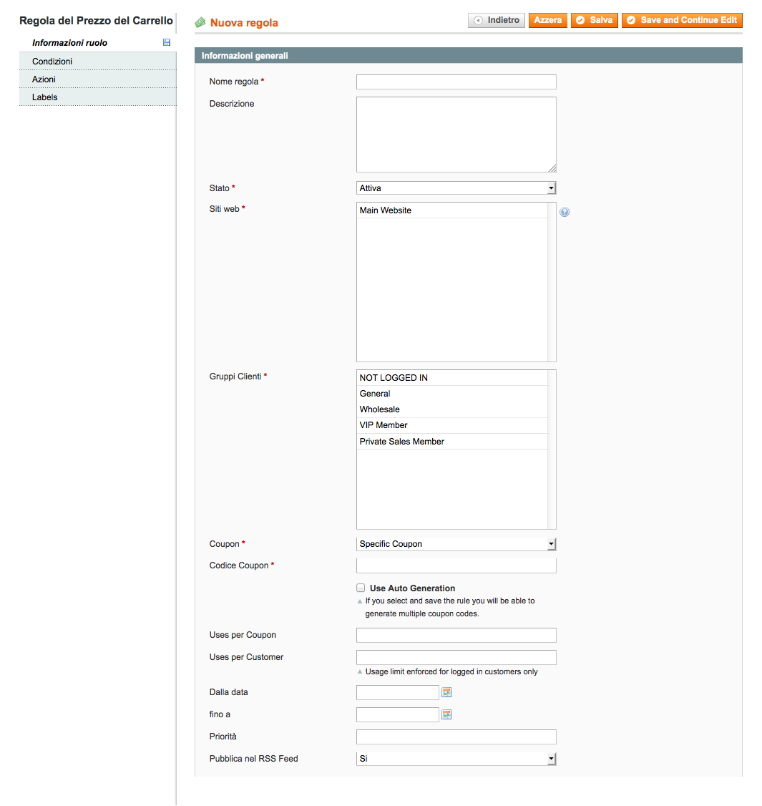Click the Nuova regola header icon
Screen dimensions: 762x806
[x=200, y=23]
